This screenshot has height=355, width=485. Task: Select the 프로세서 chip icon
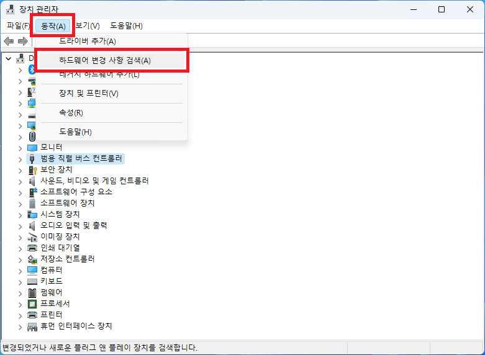(32, 303)
